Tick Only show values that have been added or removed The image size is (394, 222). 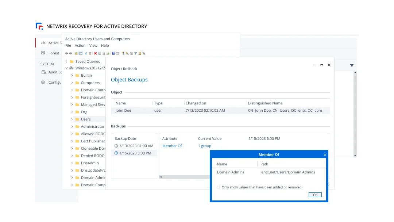[x=219, y=187]
